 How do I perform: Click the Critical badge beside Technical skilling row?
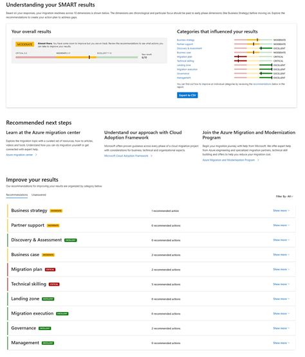[54, 284]
